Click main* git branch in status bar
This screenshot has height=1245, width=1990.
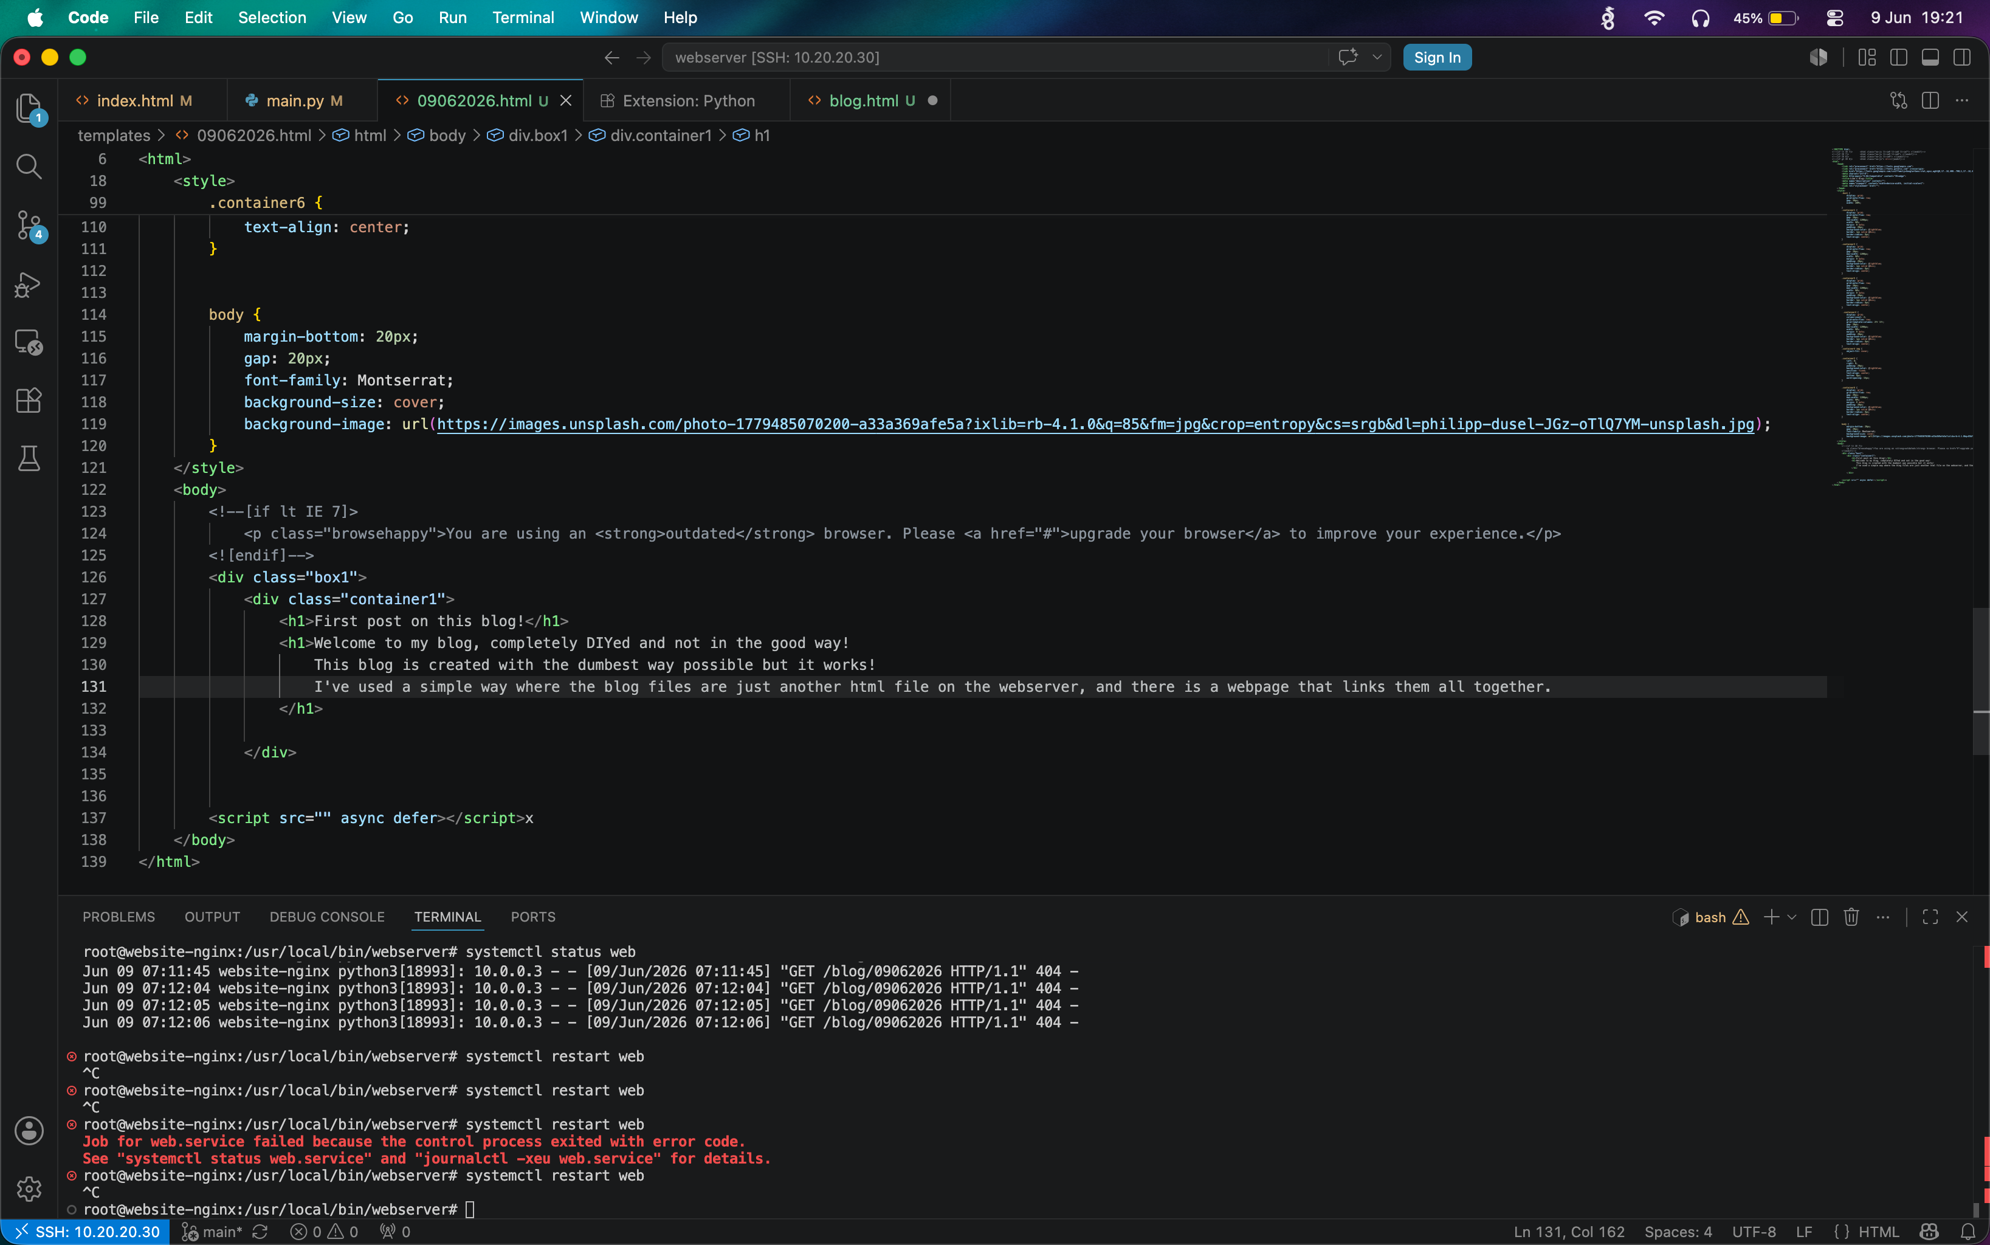click(x=212, y=1232)
